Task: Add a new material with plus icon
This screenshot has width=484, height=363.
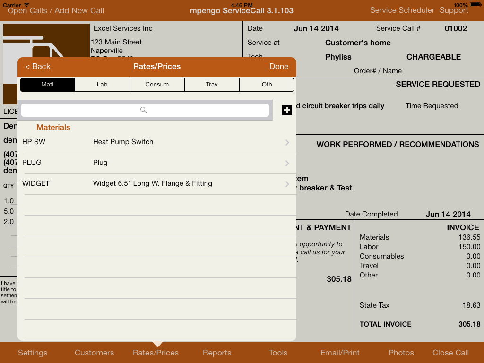Action: coord(286,110)
